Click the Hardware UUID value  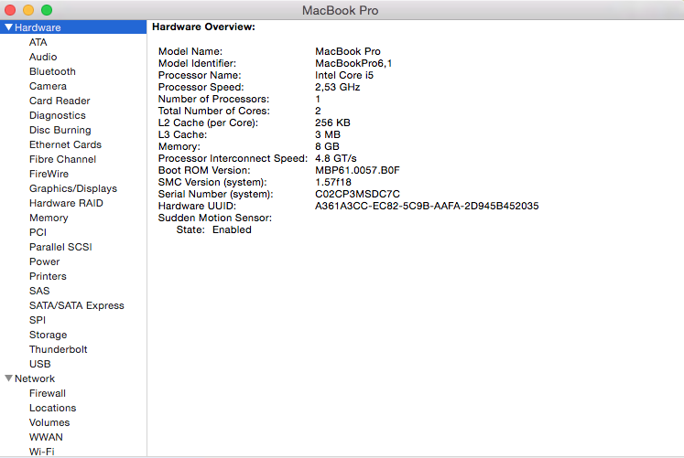pos(427,206)
